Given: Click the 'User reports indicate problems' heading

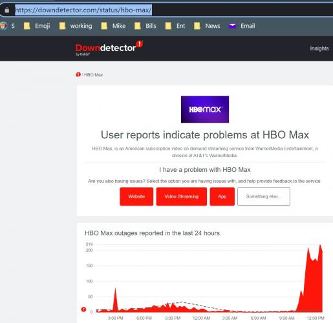Looking at the screenshot, I should pyautogui.click(x=205, y=135).
